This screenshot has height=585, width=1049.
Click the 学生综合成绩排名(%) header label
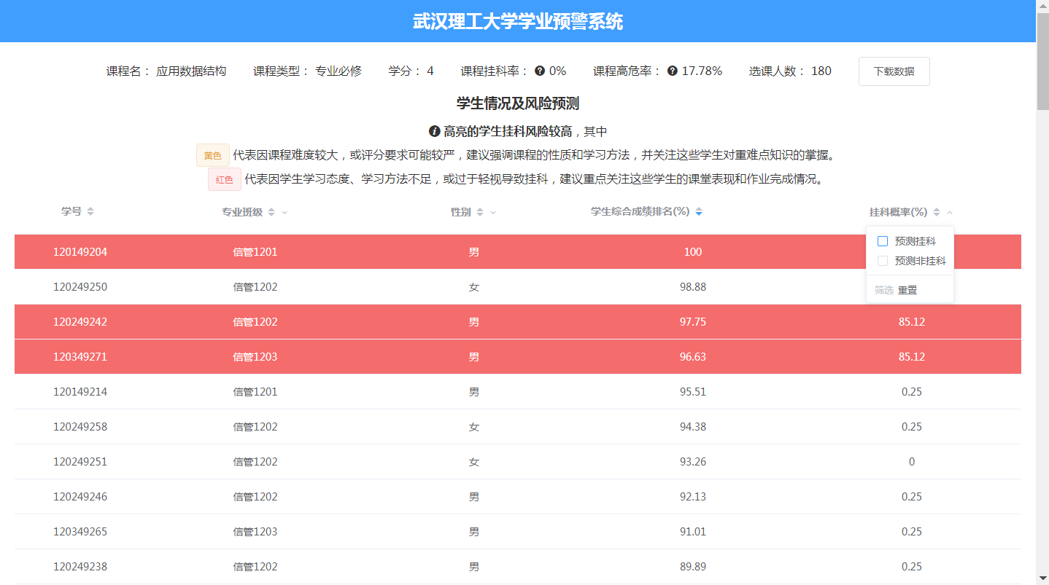[640, 212]
